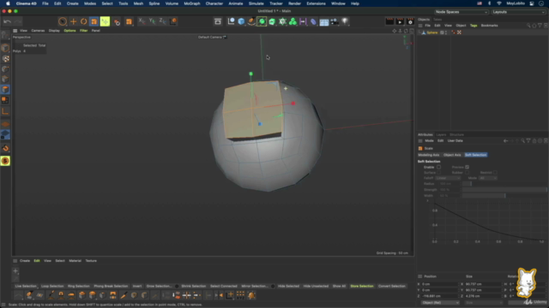The width and height of the screenshot is (549, 308).
Task: Open Mirror Selection options gear
Action: point(273,286)
